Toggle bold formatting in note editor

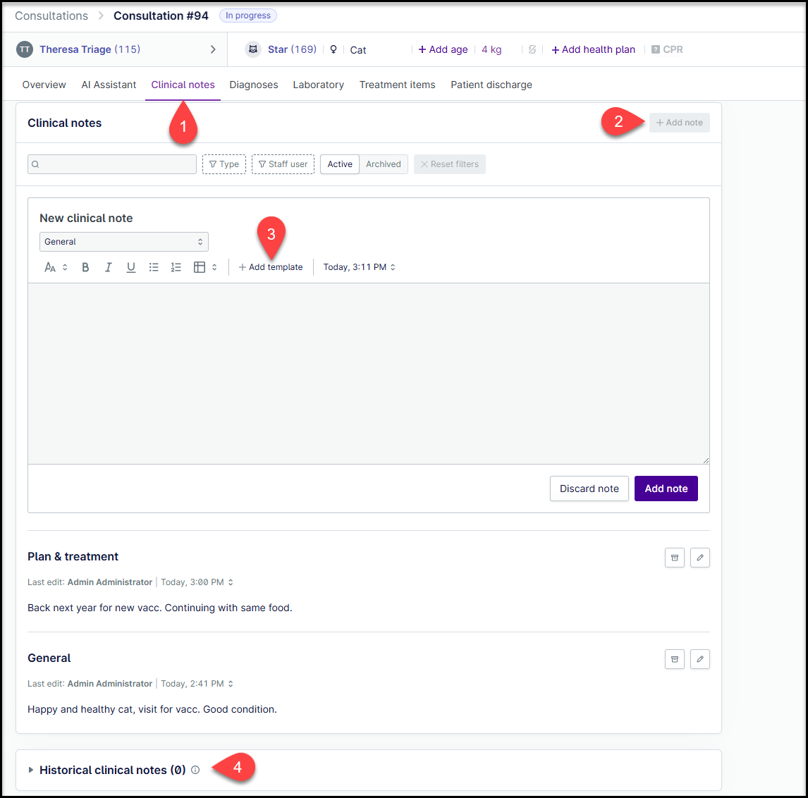point(85,267)
